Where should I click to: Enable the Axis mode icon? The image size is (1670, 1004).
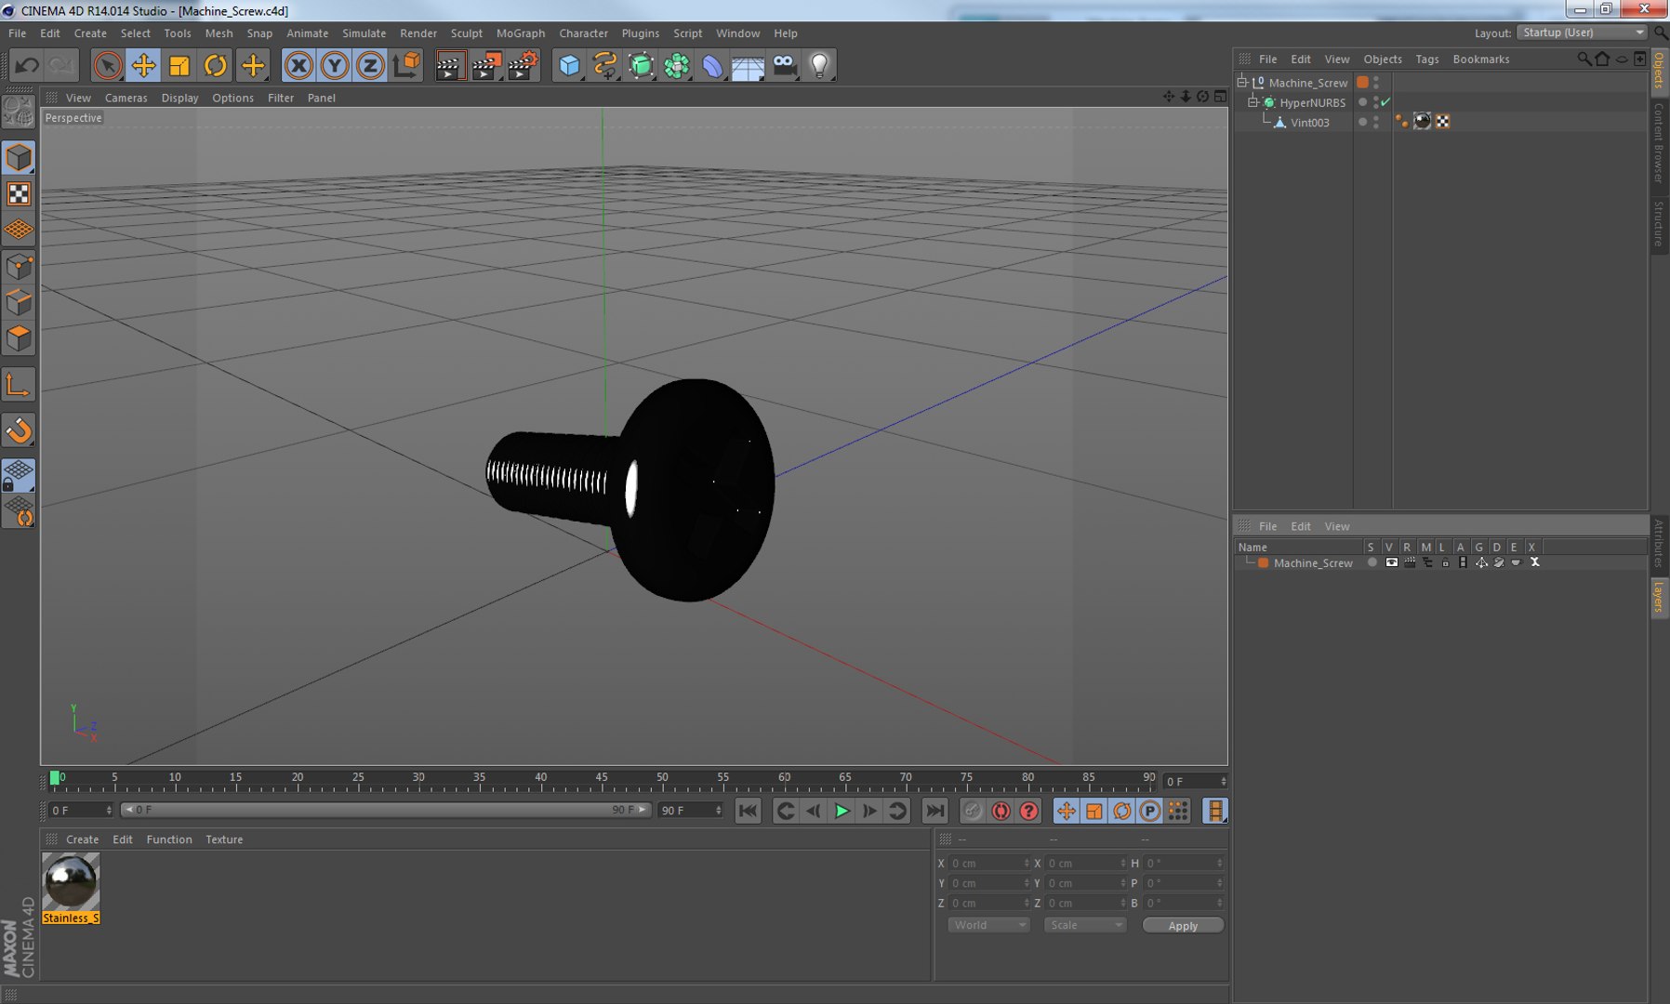click(19, 385)
